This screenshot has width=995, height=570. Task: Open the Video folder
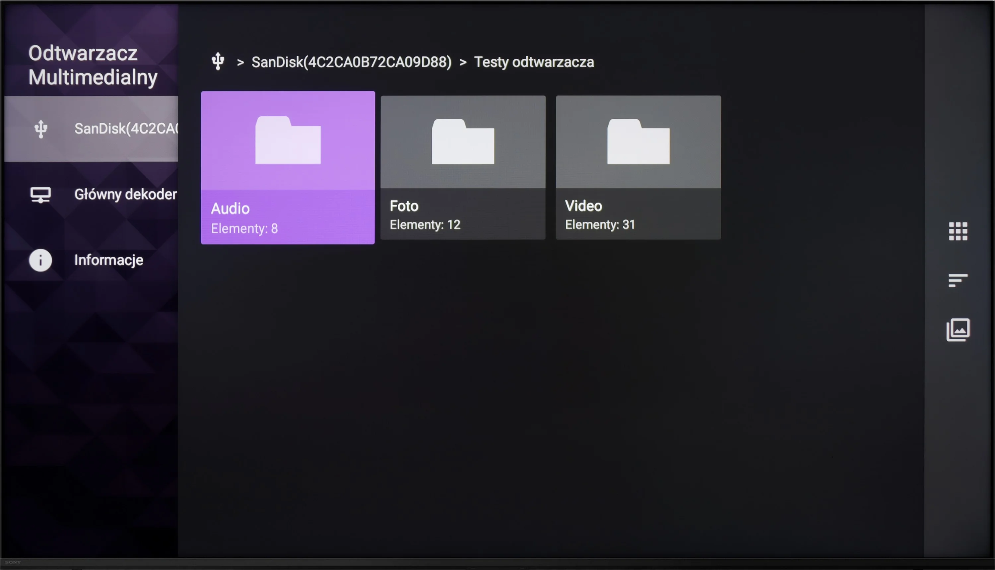coord(638,168)
